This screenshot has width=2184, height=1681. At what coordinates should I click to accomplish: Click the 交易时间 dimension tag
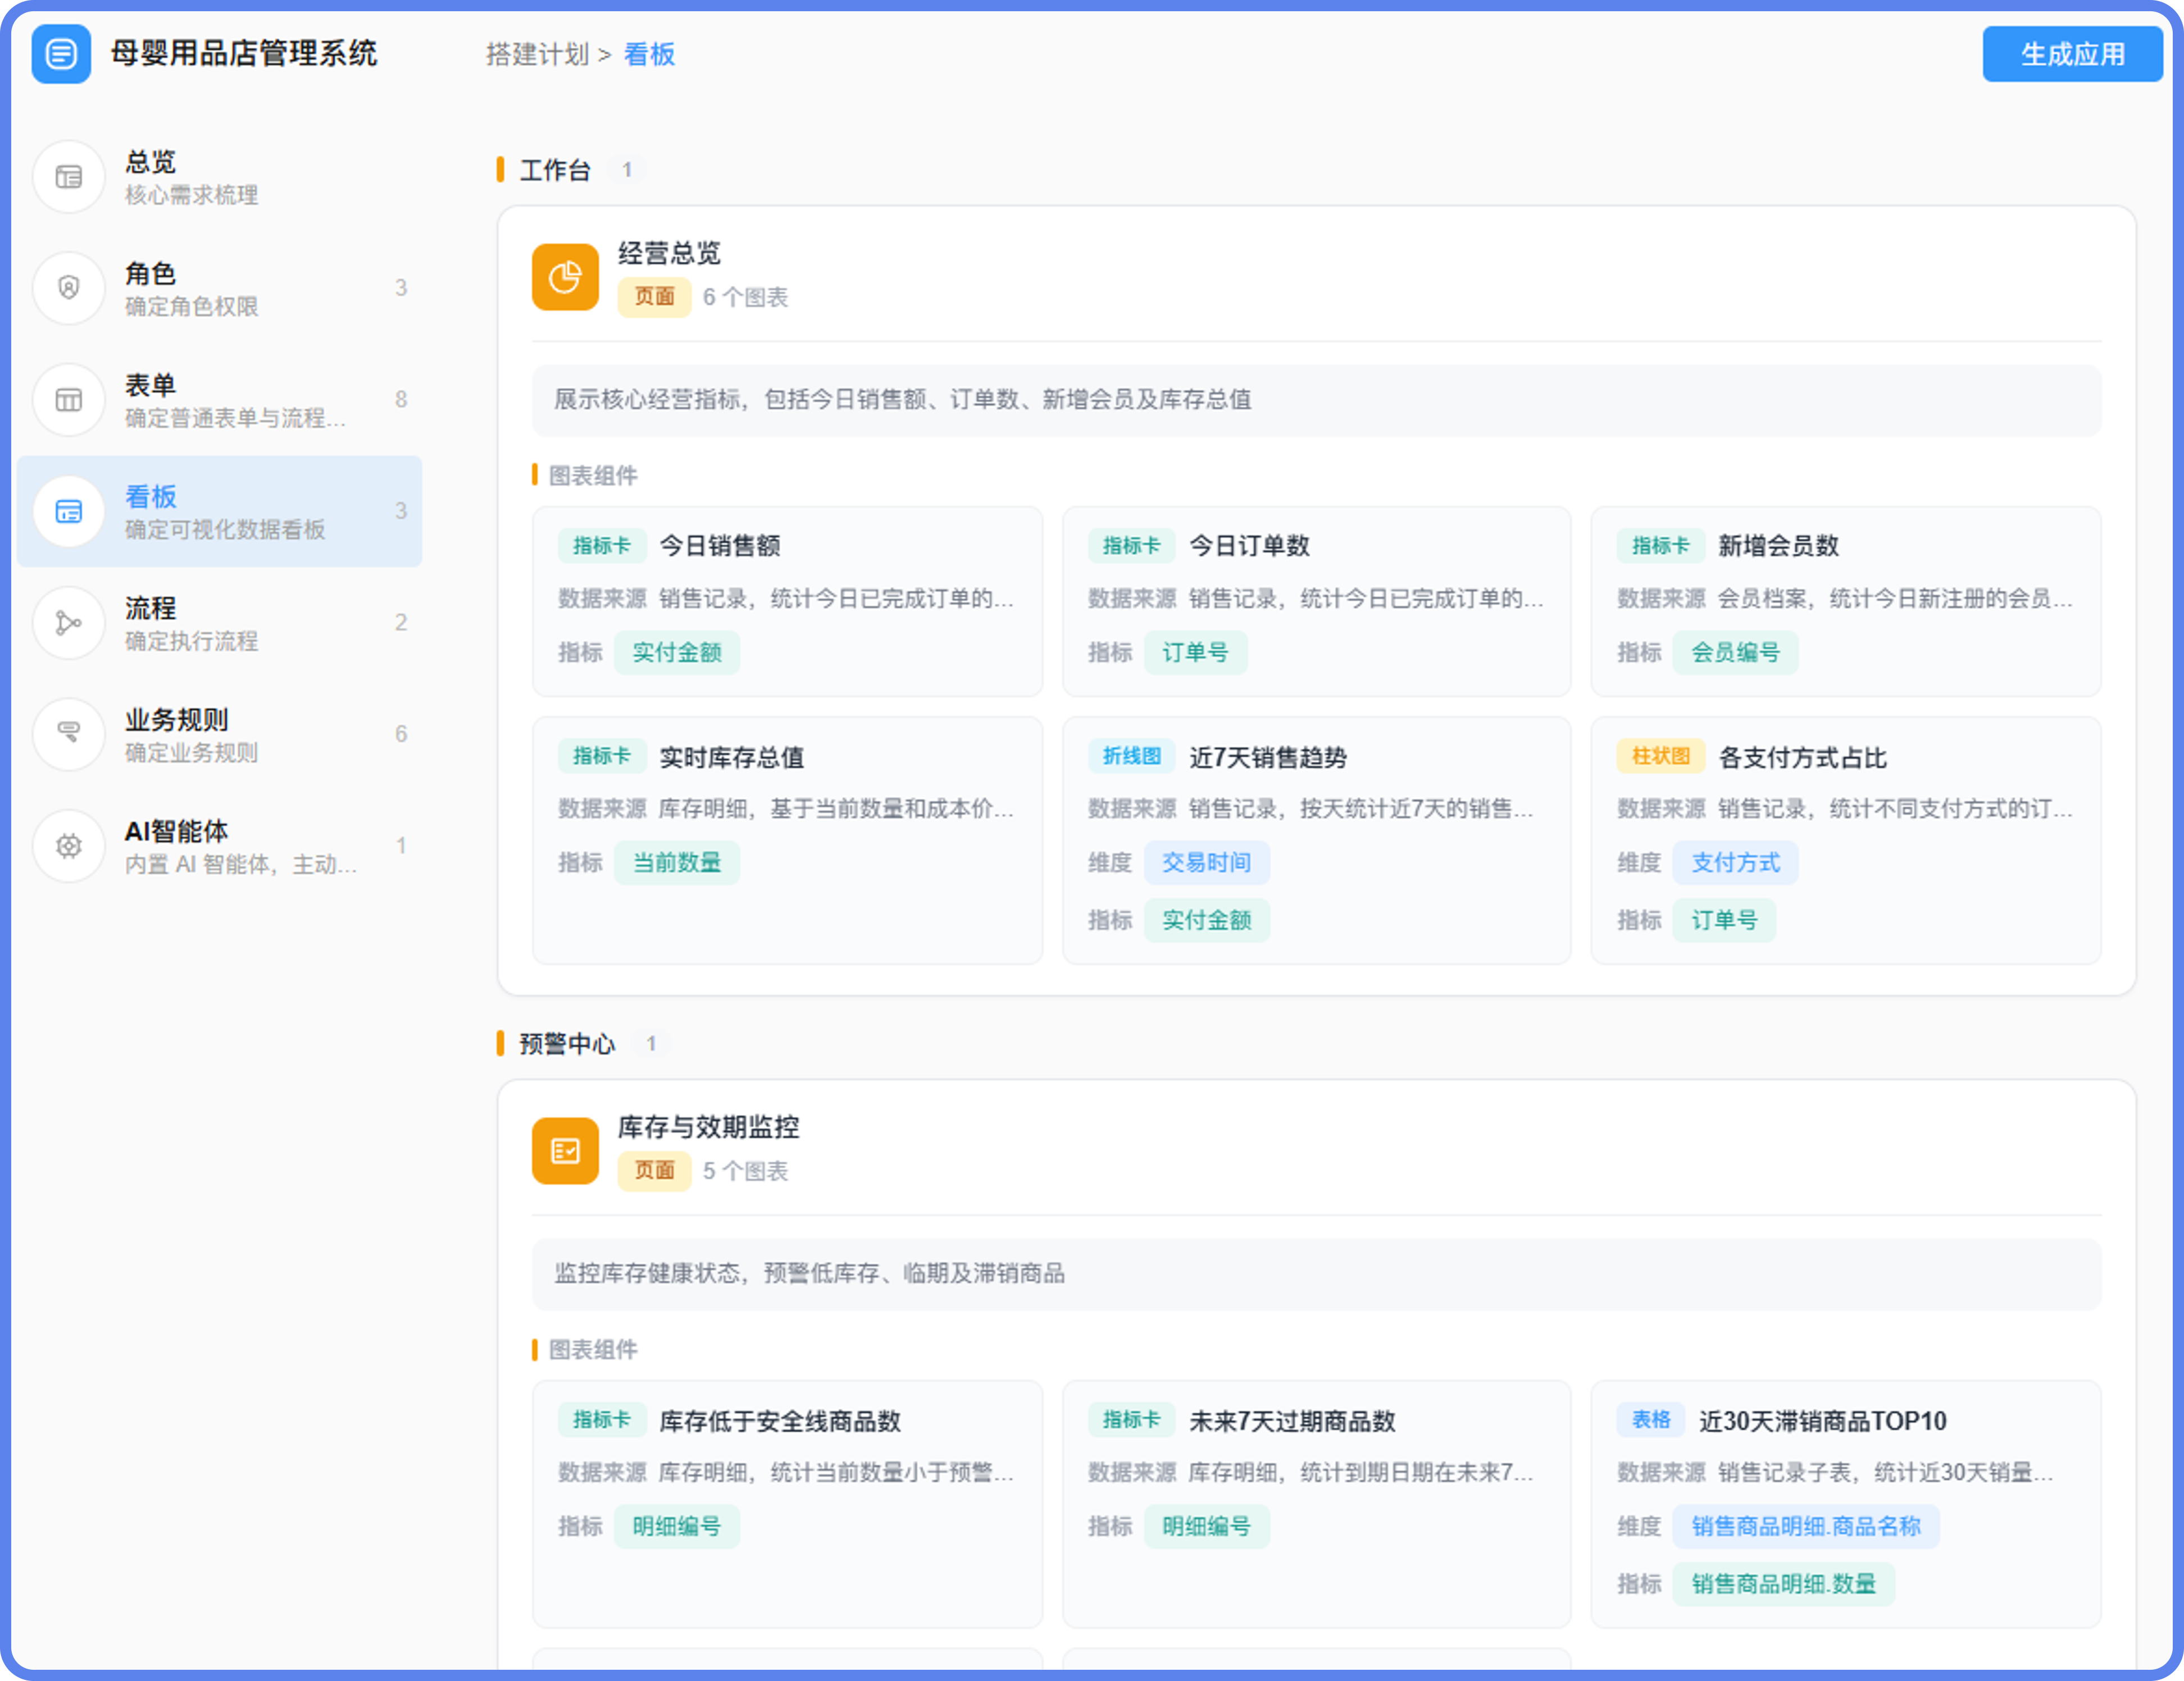(1206, 862)
